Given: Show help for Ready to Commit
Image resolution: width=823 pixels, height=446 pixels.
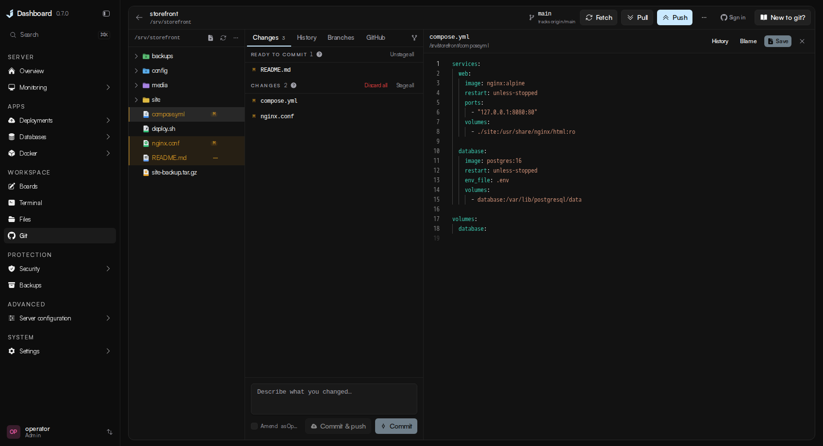Looking at the screenshot, I should [319, 54].
